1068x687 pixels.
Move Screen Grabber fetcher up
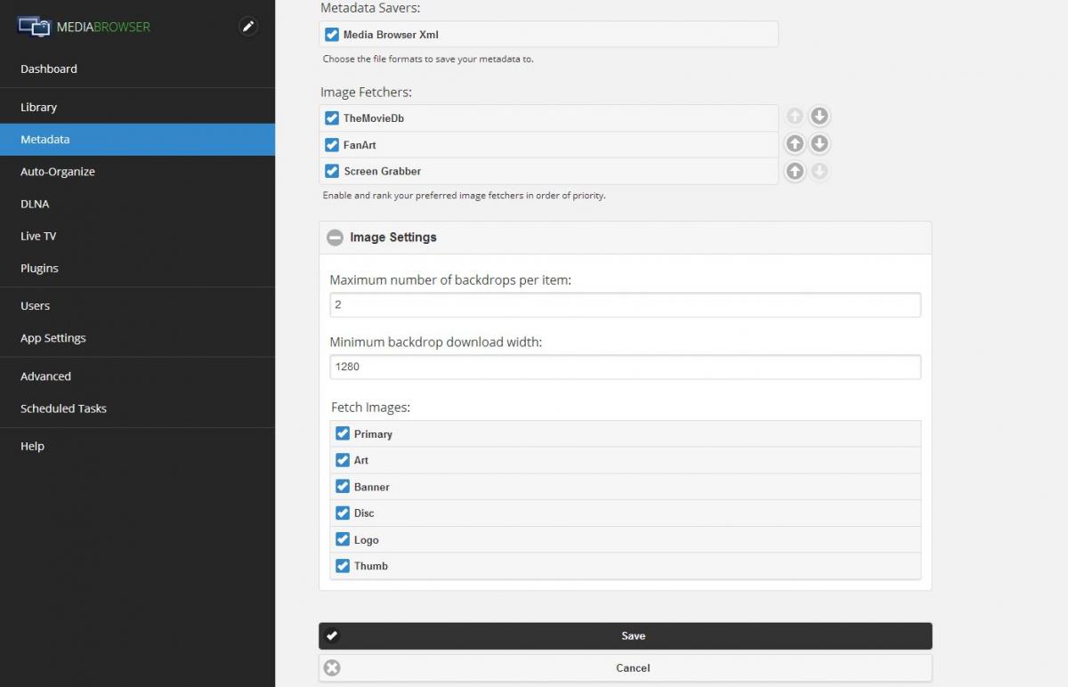(x=795, y=172)
